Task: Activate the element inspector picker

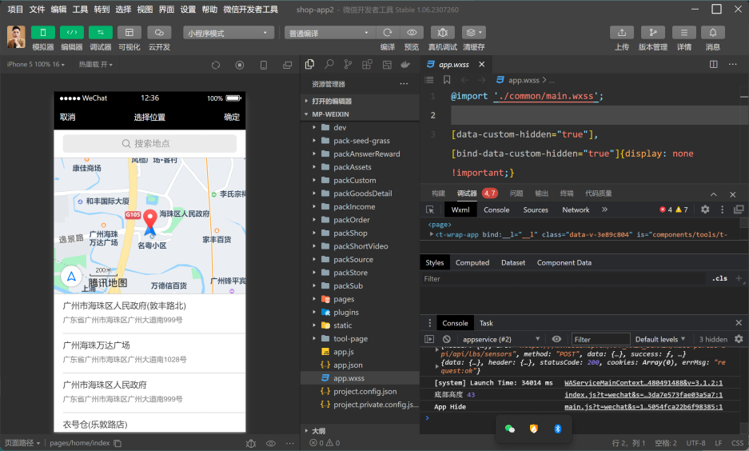Action: pyautogui.click(x=430, y=210)
